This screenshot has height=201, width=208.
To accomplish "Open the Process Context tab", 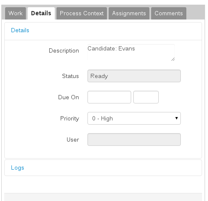I will pos(82,13).
